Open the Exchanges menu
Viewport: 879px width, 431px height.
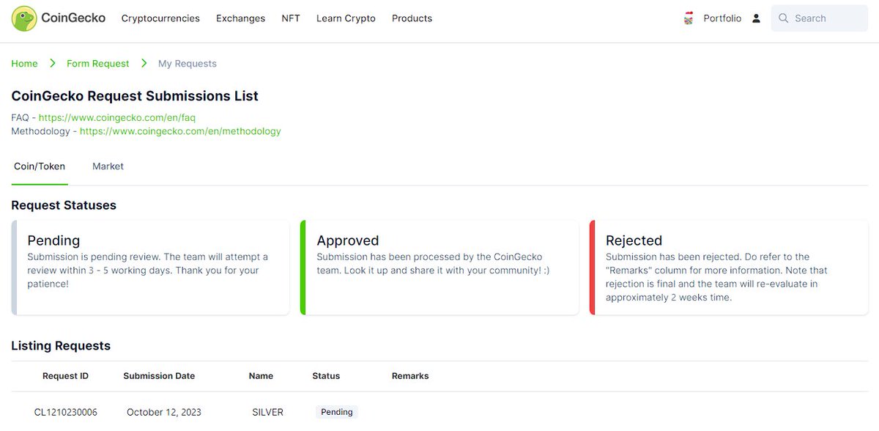point(240,18)
